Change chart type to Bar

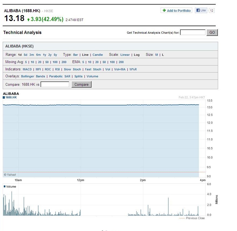pyautogui.click(x=76, y=55)
